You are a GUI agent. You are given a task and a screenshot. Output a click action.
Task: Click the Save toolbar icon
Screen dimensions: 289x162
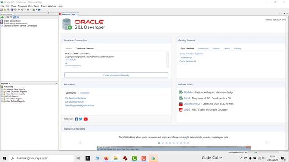[9, 9]
